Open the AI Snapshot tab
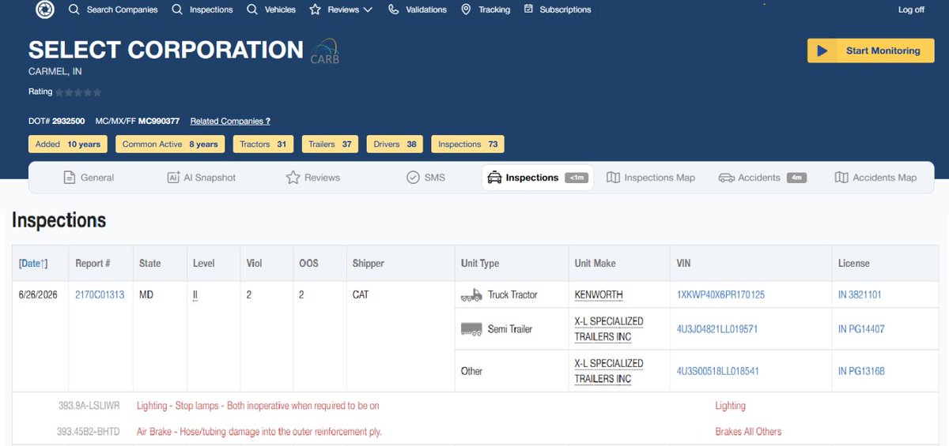The height and width of the screenshot is (446, 949). tap(201, 178)
